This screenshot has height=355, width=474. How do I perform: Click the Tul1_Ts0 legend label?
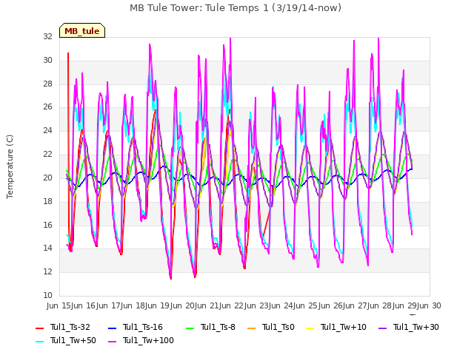pyautogui.click(x=278, y=327)
